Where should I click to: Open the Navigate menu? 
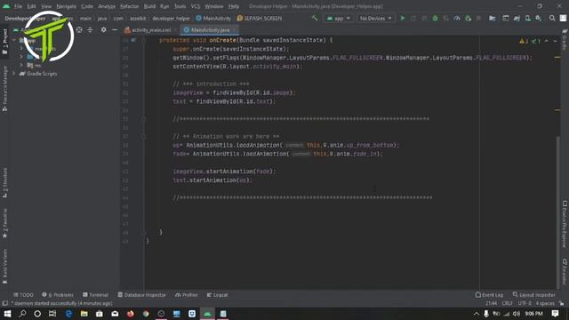point(67,6)
